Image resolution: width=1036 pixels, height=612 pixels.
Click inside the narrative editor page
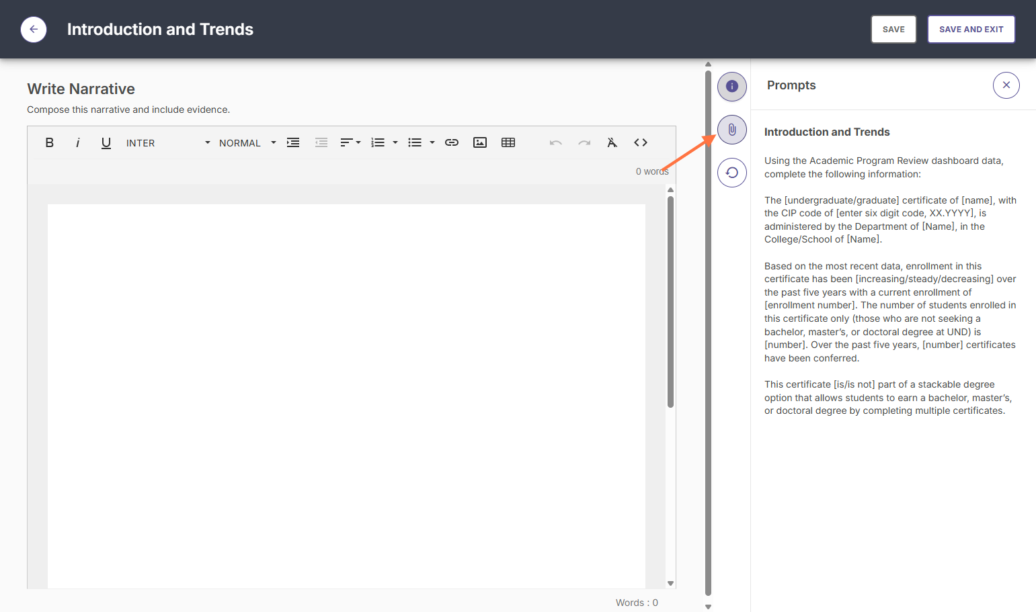(346, 396)
